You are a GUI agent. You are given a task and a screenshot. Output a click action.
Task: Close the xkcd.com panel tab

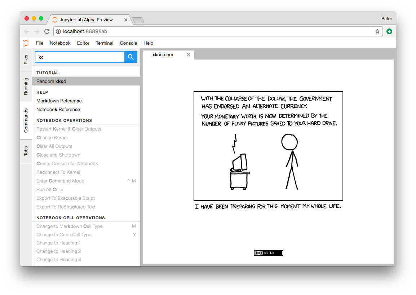189,55
